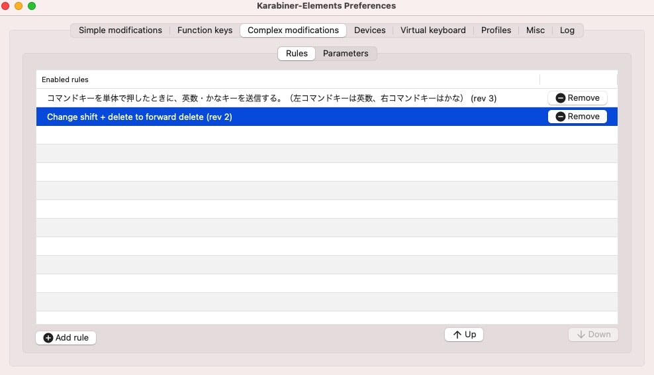The height and width of the screenshot is (375, 654).
Task: Go to the Misc tab
Action: coord(535,30)
